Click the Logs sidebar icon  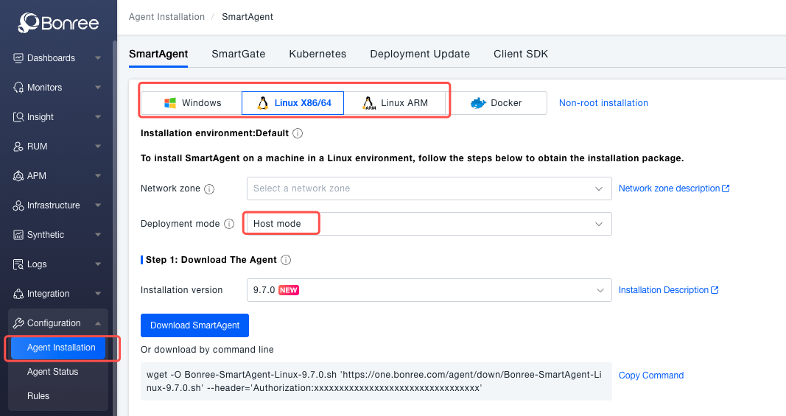[x=19, y=264]
